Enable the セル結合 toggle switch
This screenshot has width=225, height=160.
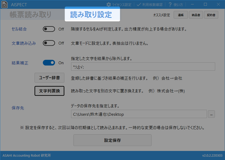click(x=49, y=29)
